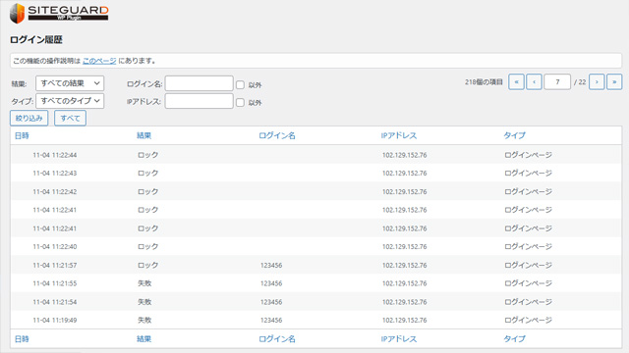Sort by タイプ column header at top
This screenshot has width=629, height=353.
pyautogui.click(x=514, y=135)
